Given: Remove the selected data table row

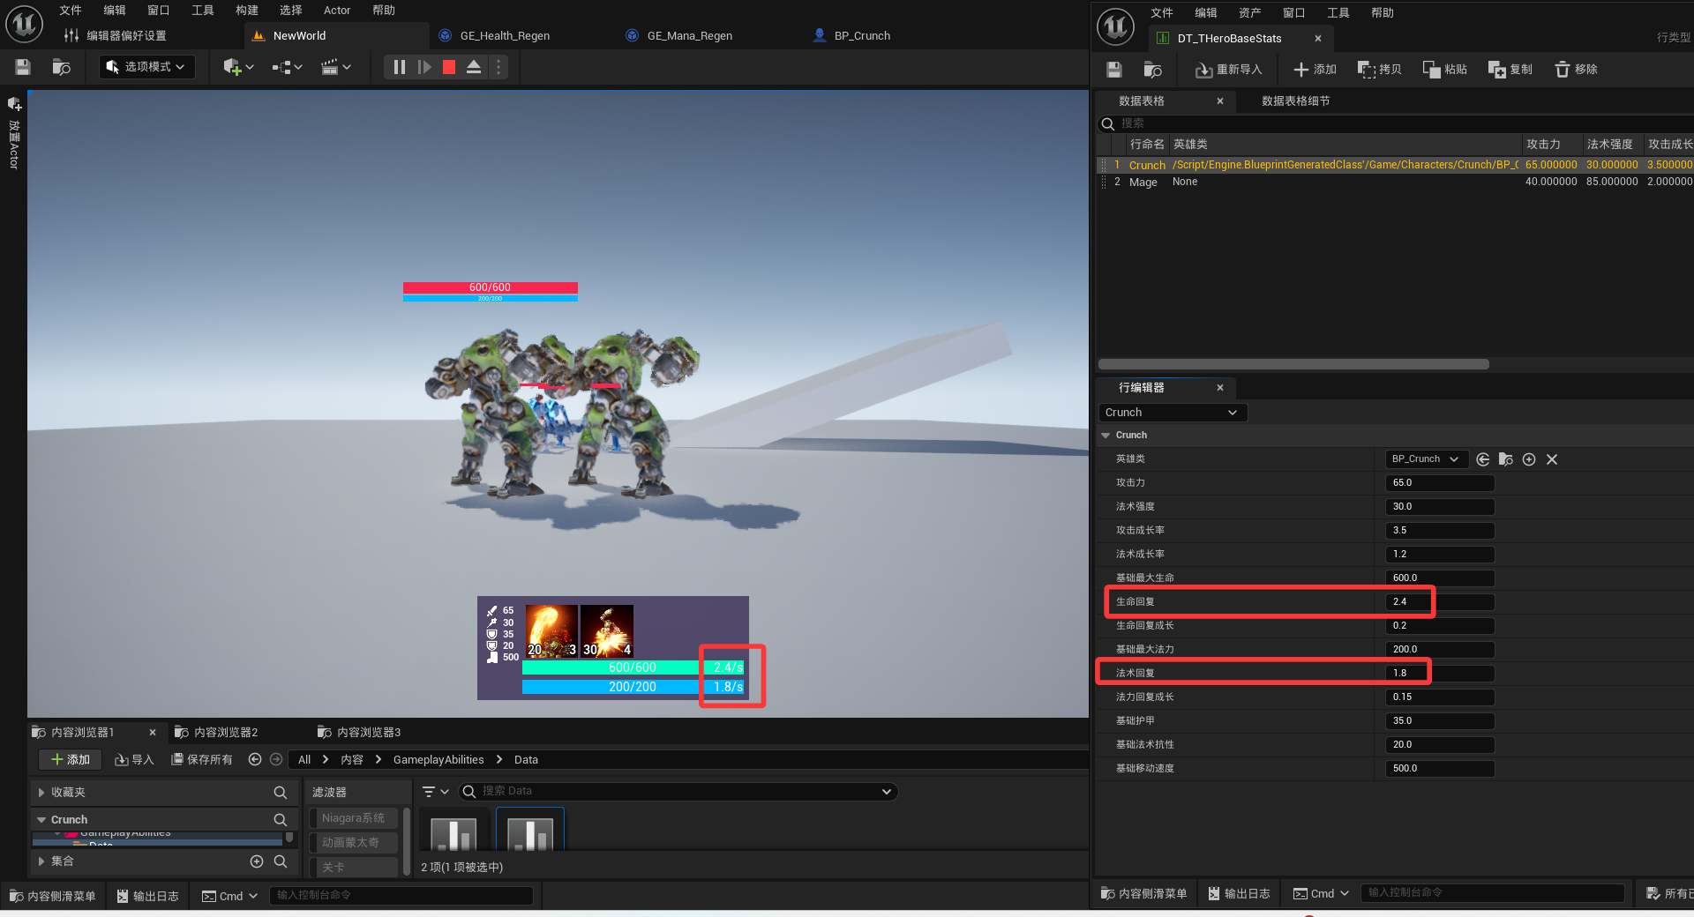Looking at the screenshot, I should point(1576,70).
